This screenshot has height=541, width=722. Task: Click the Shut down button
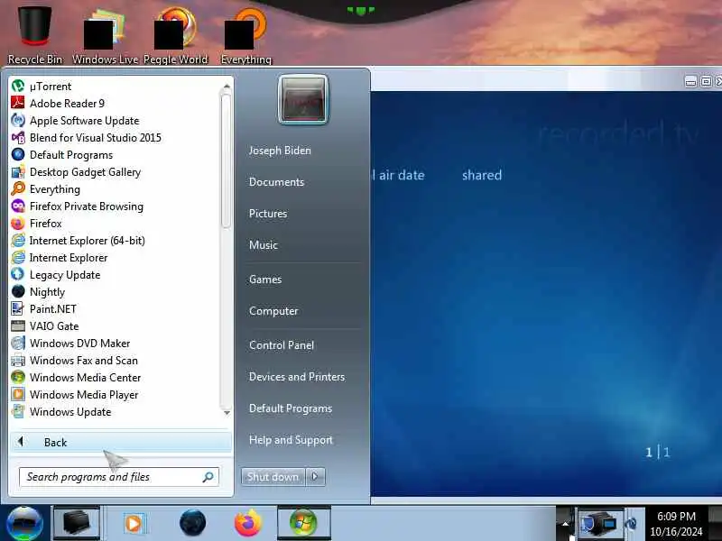pos(273,477)
